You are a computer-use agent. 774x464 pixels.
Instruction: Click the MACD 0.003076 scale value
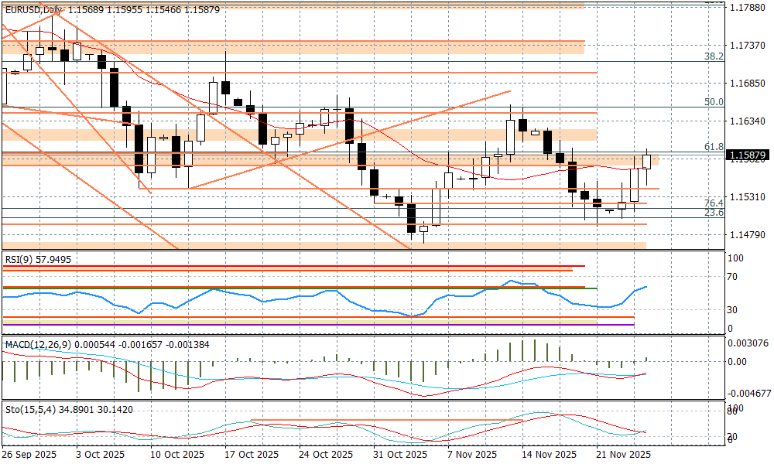coord(749,343)
